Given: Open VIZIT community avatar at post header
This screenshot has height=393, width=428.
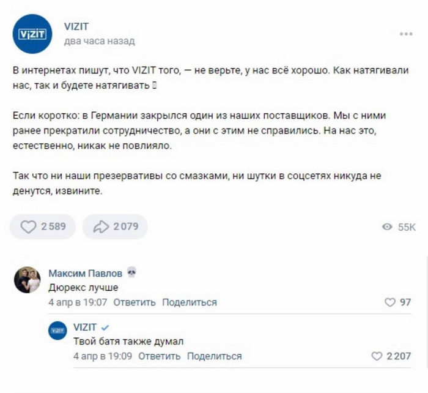Looking at the screenshot, I should (x=33, y=34).
